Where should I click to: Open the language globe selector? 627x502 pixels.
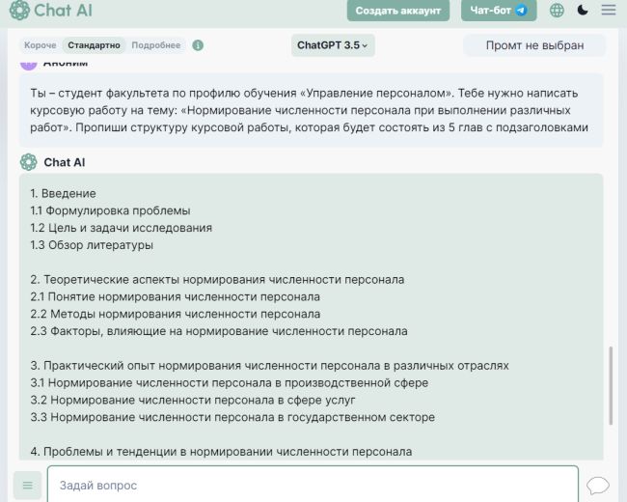click(557, 11)
